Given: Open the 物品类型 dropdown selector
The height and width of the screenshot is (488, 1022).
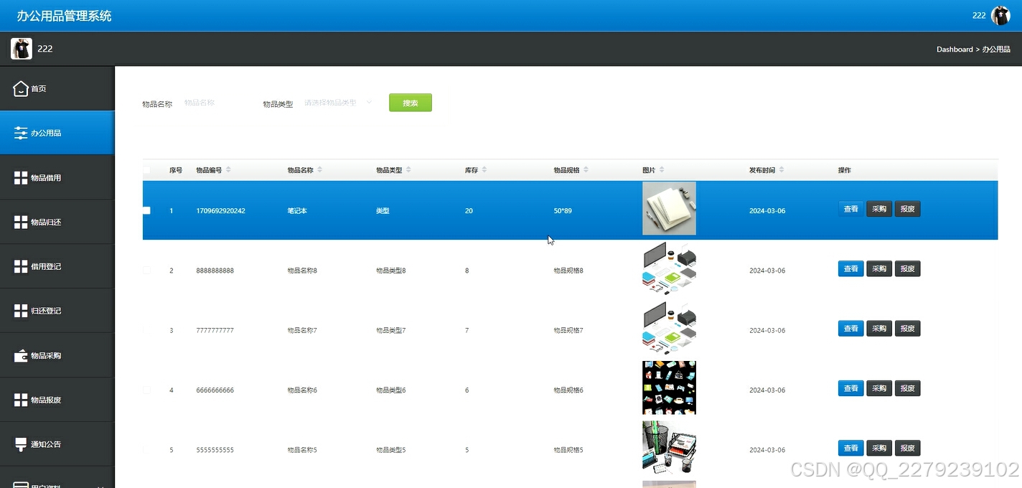Looking at the screenshot, I should (337, 103).
